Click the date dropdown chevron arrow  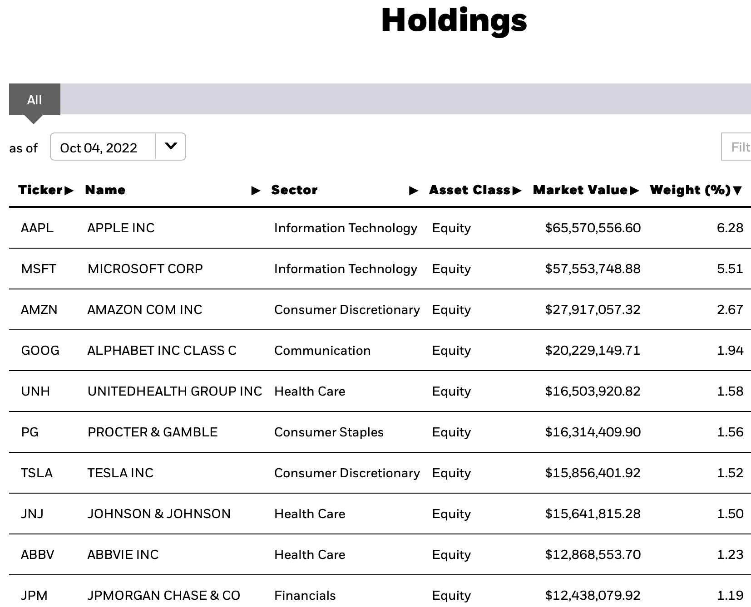(x=171, y=146)
